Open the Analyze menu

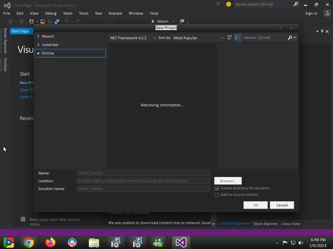115,13
